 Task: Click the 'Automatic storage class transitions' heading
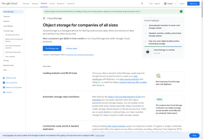coord(61,97)
